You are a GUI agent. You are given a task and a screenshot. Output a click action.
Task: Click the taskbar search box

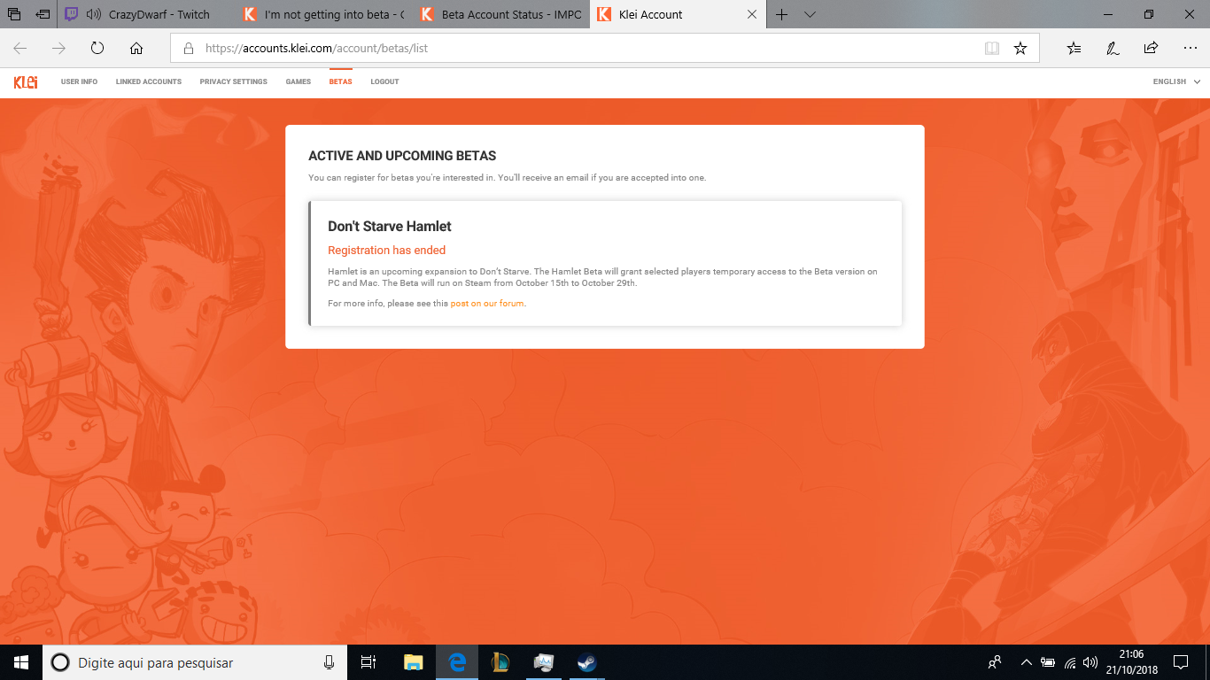195,662
